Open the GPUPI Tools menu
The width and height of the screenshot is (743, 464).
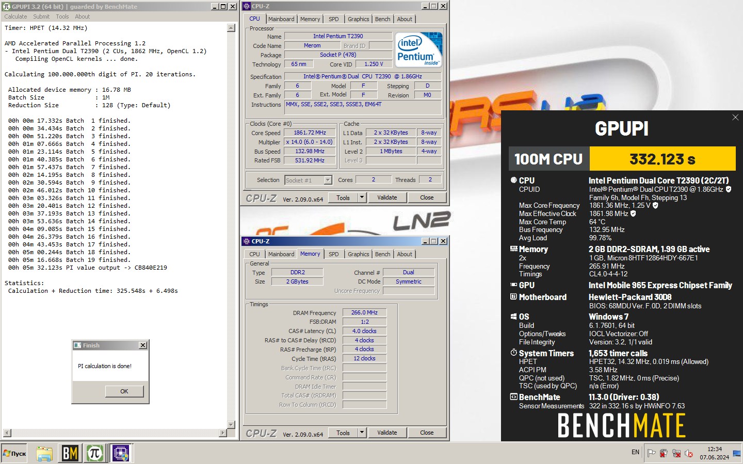tap(62, 16)
